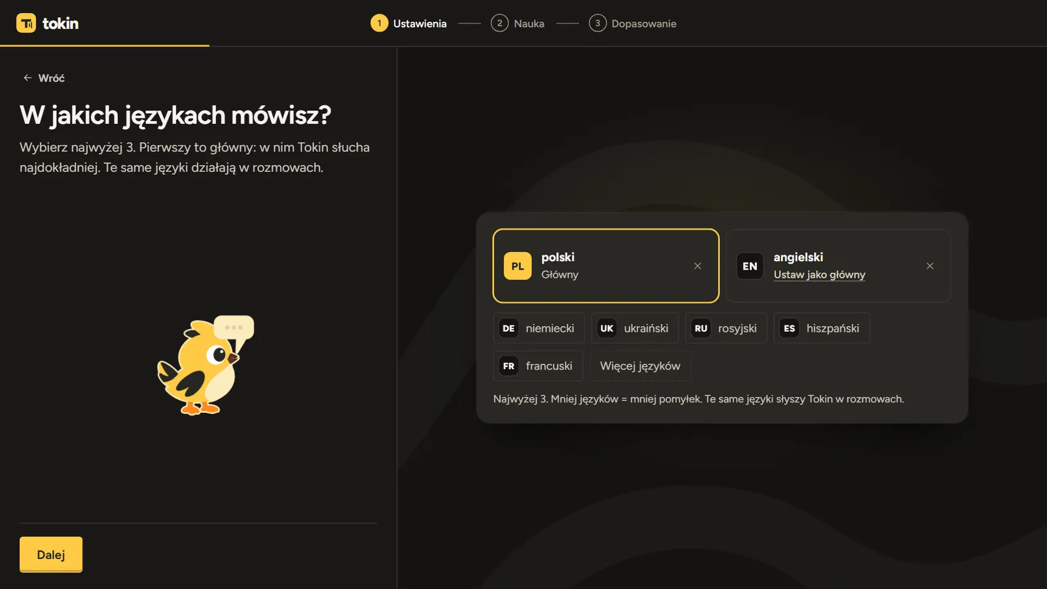
Task: Select the francuski language chip
Action: (538, 366)
